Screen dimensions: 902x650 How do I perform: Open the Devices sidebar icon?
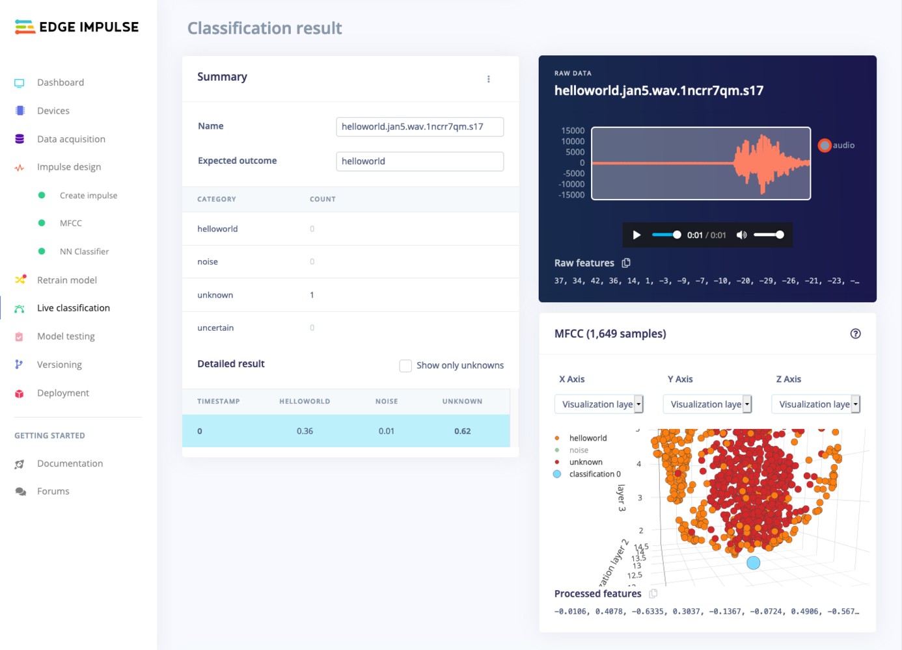[x=20, y=110]
